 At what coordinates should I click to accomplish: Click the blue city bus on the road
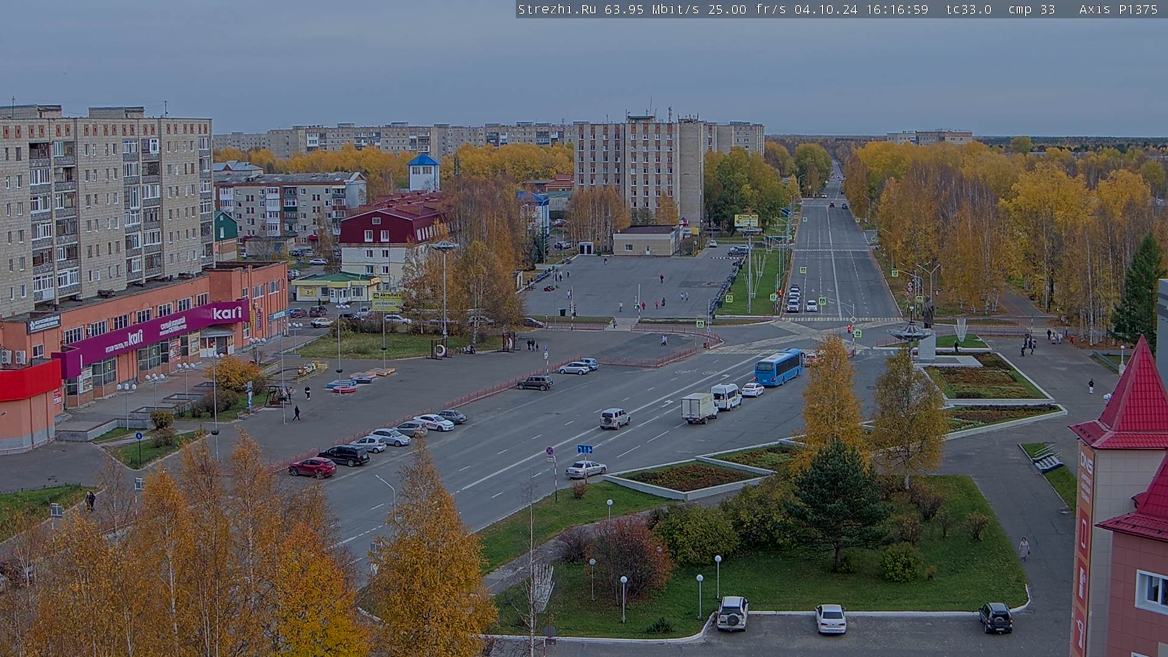(x=779, y=367)
